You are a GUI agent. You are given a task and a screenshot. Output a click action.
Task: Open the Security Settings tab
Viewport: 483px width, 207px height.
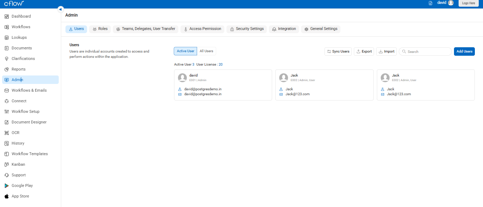click(247, 29)
